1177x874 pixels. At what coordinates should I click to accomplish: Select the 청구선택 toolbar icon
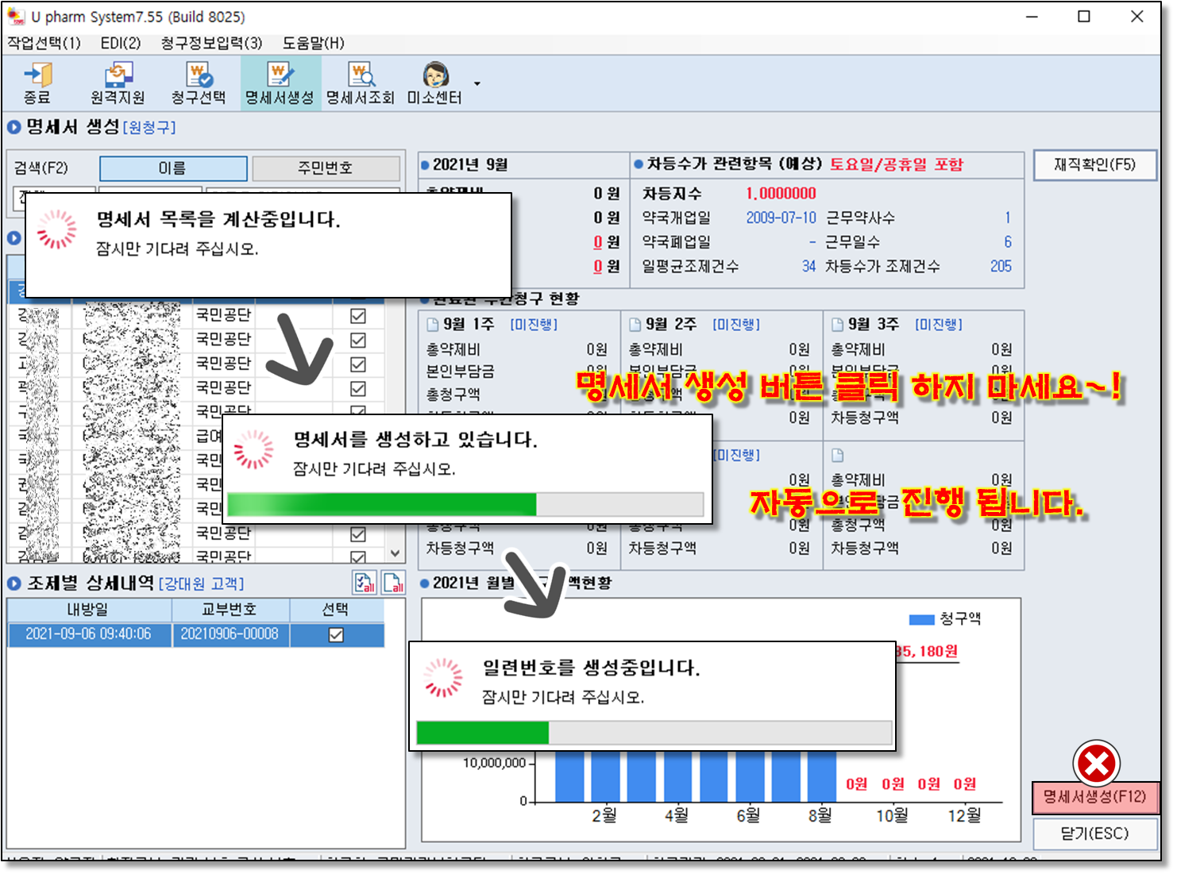click(199, 83)
